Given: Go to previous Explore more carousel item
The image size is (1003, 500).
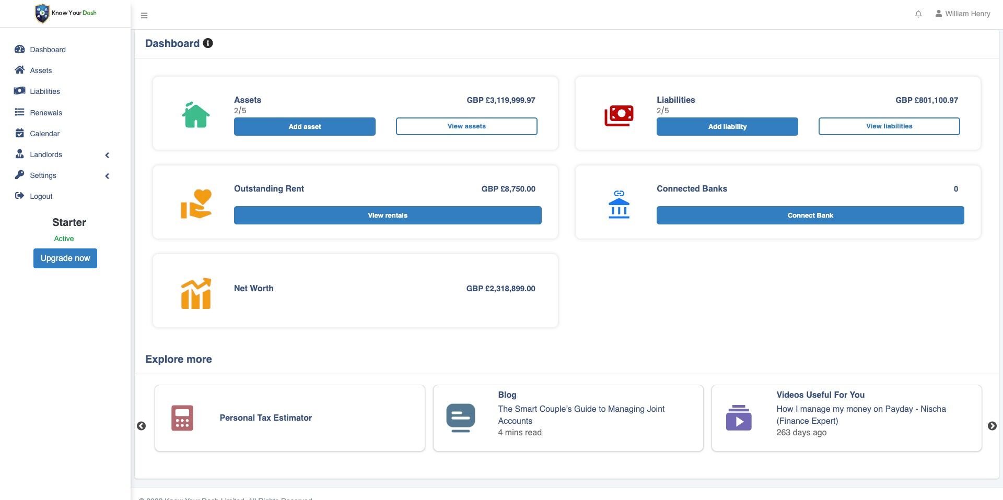Looking at the screenshot, I should [x=141, y=426].
